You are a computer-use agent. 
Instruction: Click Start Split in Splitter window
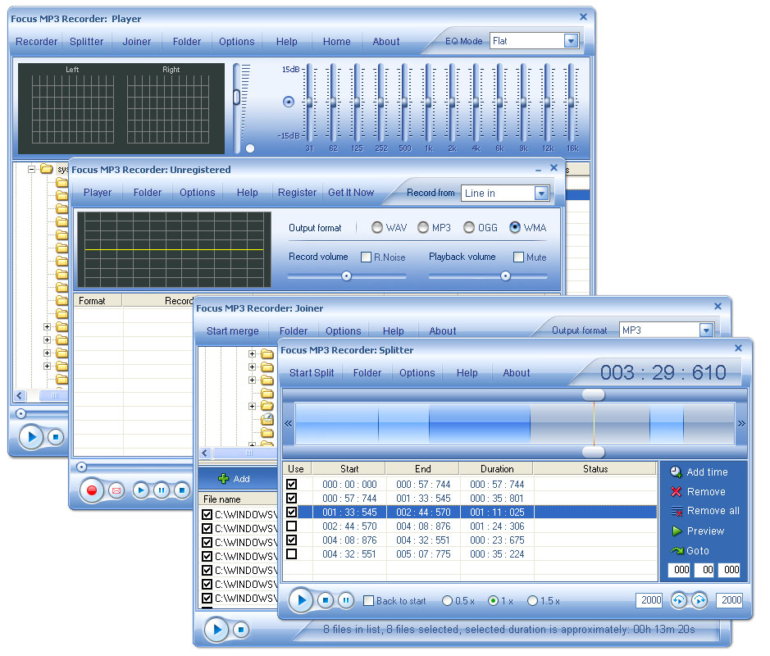(312, 372)
